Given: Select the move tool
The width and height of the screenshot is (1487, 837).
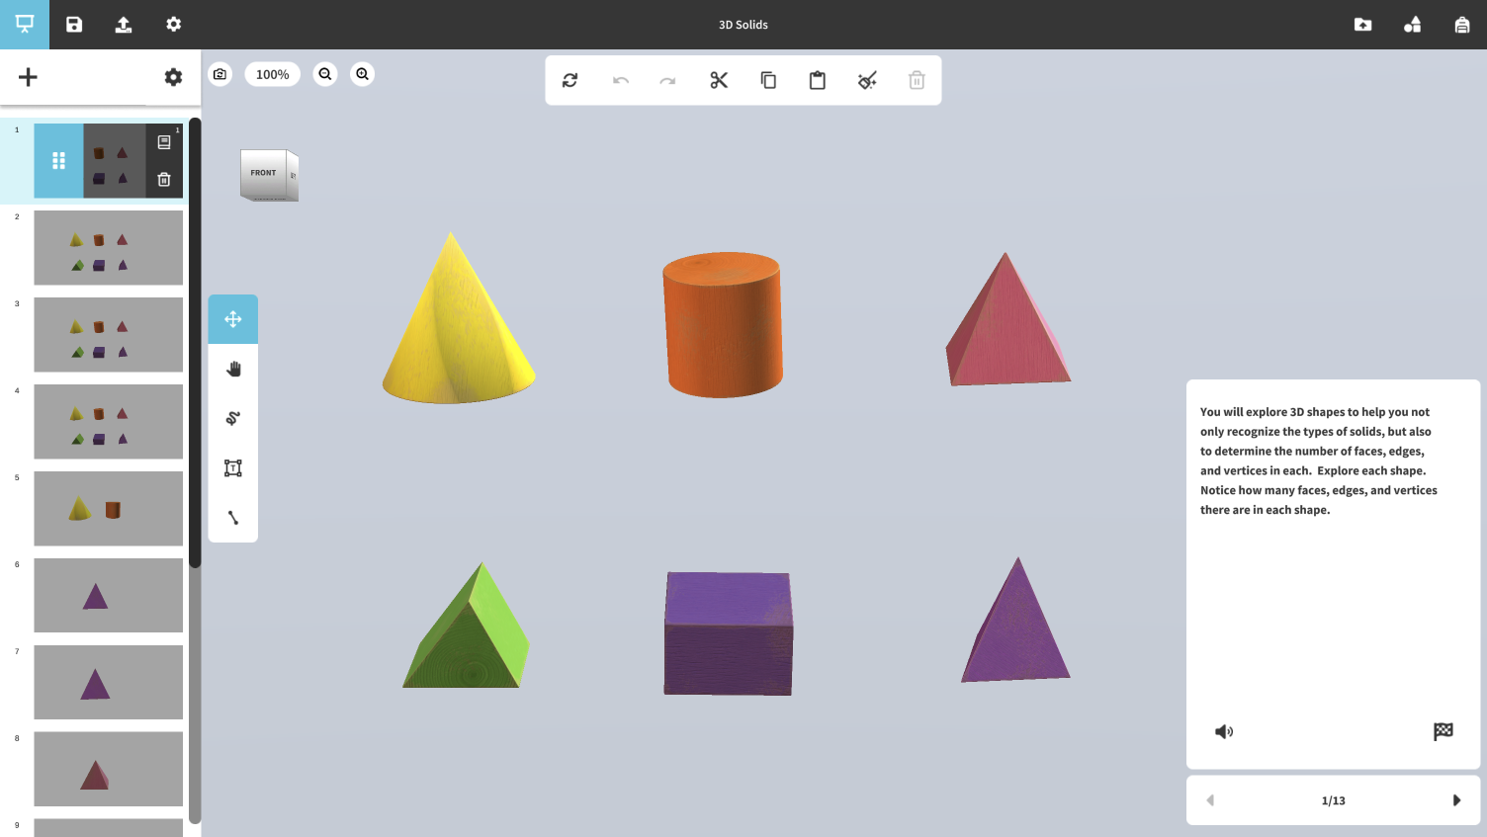Looking at the screenshot, I should tap(233, 319).
